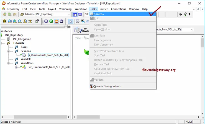Image resolution: width=205 pixels, height=124 pixels.
Task: Click the workspace vertical scrollbar down arrow
Action: [x=202, y=113]
